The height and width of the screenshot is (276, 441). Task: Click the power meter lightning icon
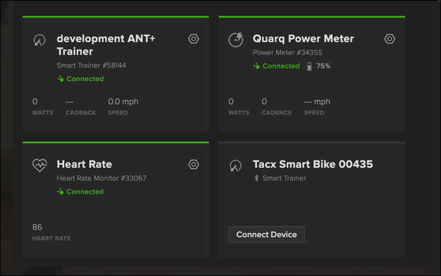[236, 40]
